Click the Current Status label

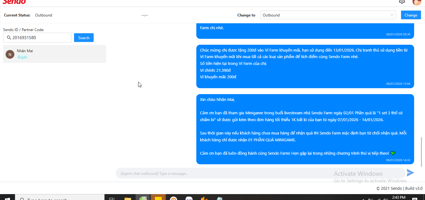point(17,15)
